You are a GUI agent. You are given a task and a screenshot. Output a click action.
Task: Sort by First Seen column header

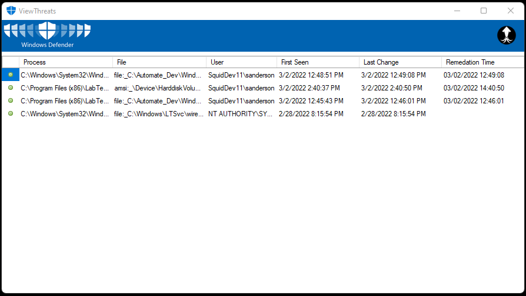coord(318,62)
